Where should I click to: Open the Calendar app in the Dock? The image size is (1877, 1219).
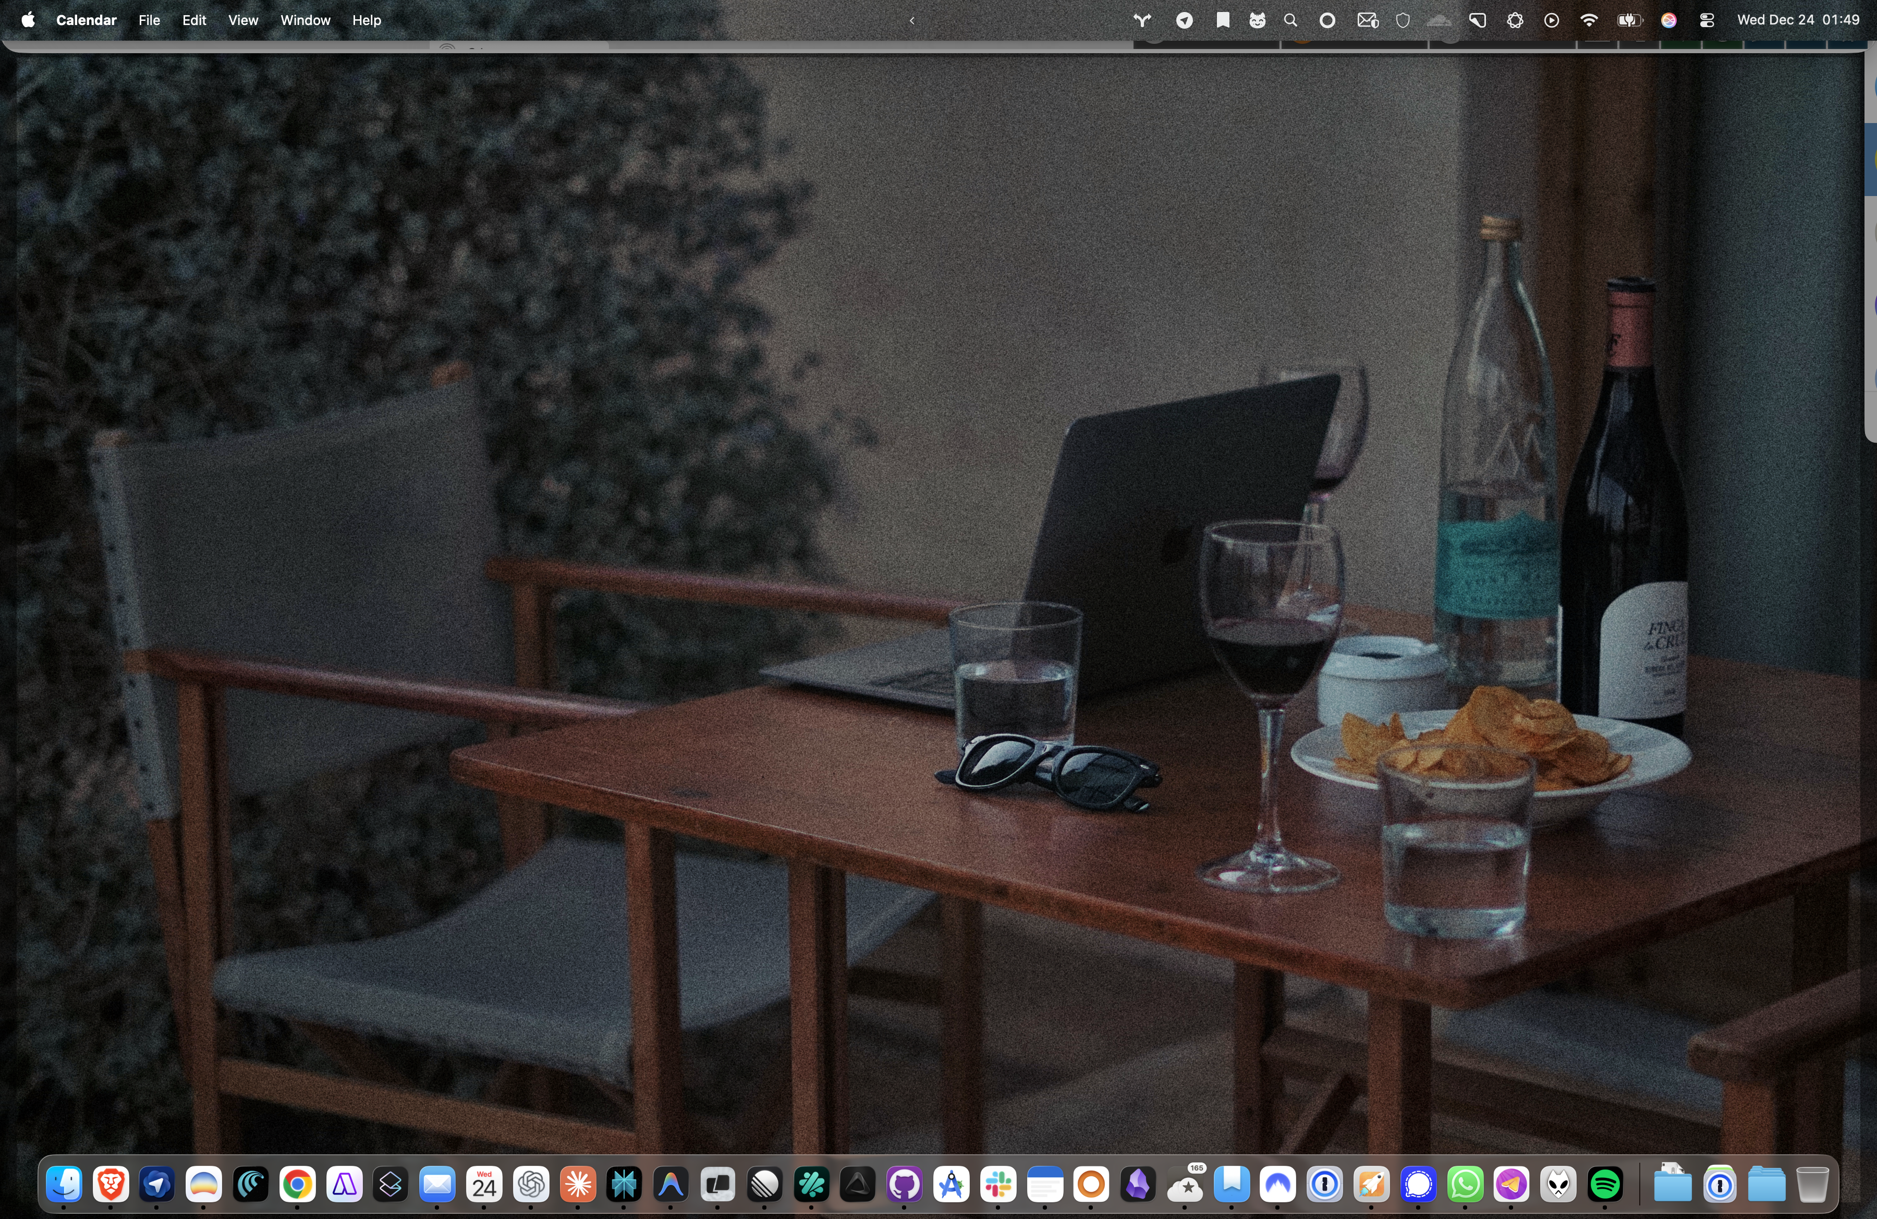pos(484,1184)
